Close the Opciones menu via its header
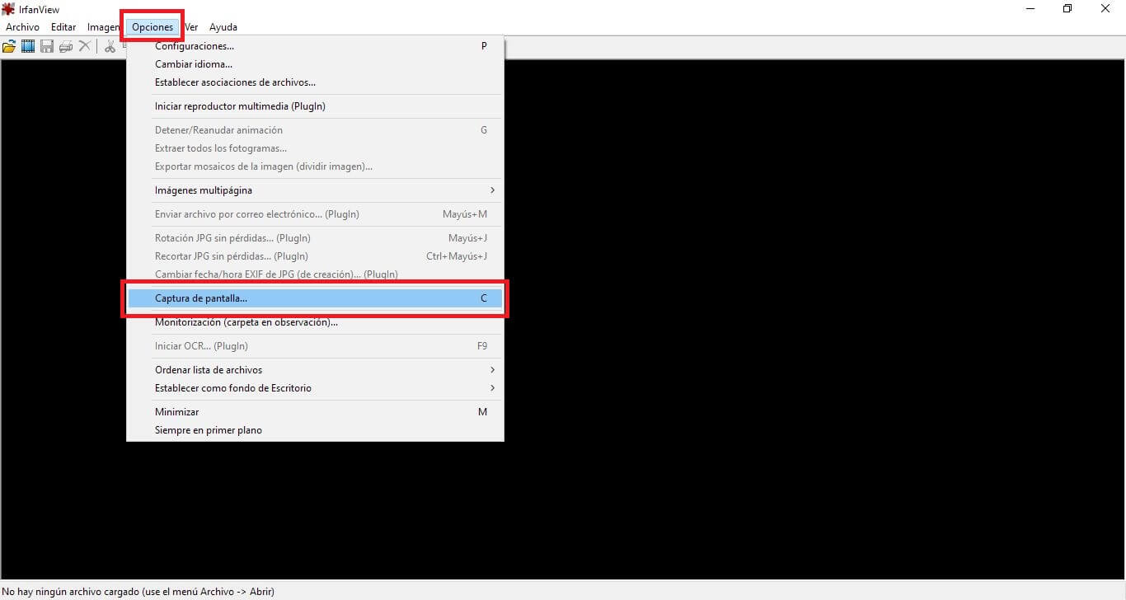This screenshot has width=1126, height=600. coord(152,27)
